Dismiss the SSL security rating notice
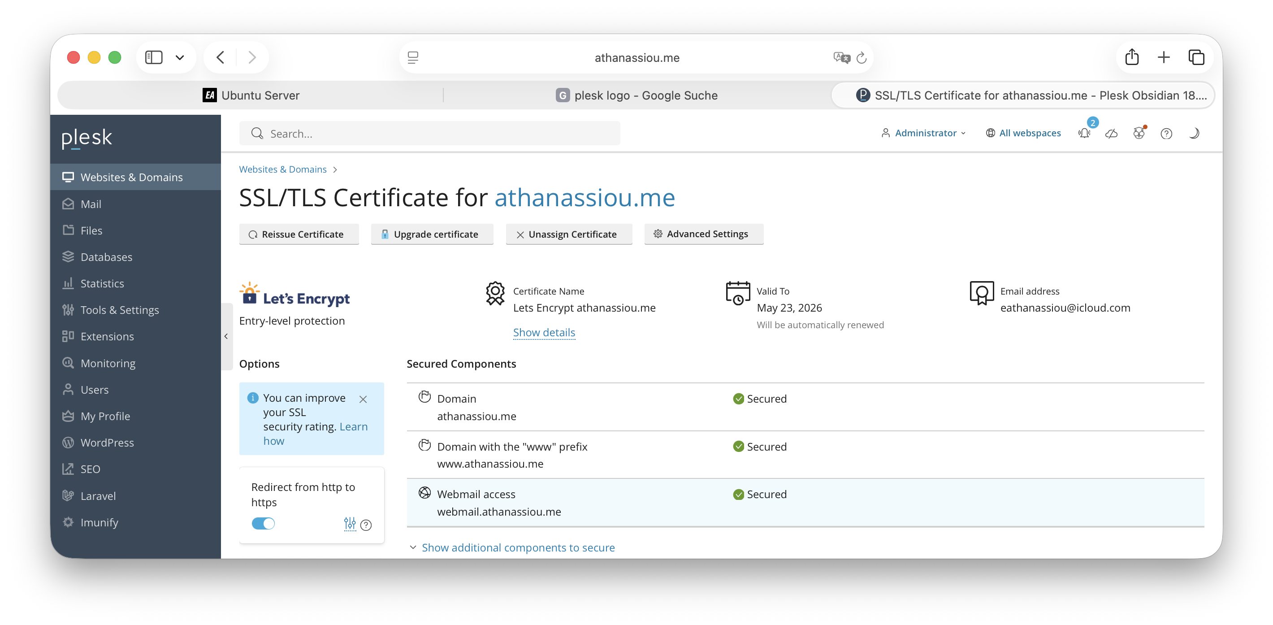Image resolution: width=1273 pixels, height=625 pixels. pyautogui.click(x=363, y=399)
